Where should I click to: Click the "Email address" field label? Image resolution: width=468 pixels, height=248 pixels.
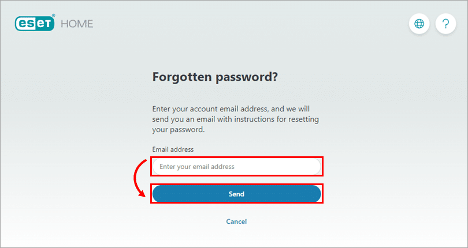pyautogui.click(x=173, y=149)
